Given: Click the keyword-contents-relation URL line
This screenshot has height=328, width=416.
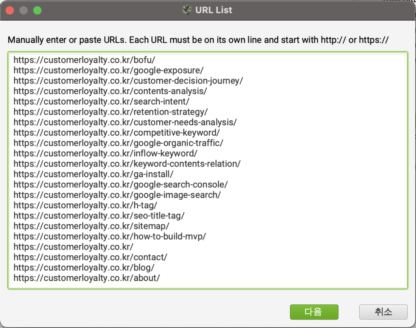Looking at the screenshot, I should point(127,164).
